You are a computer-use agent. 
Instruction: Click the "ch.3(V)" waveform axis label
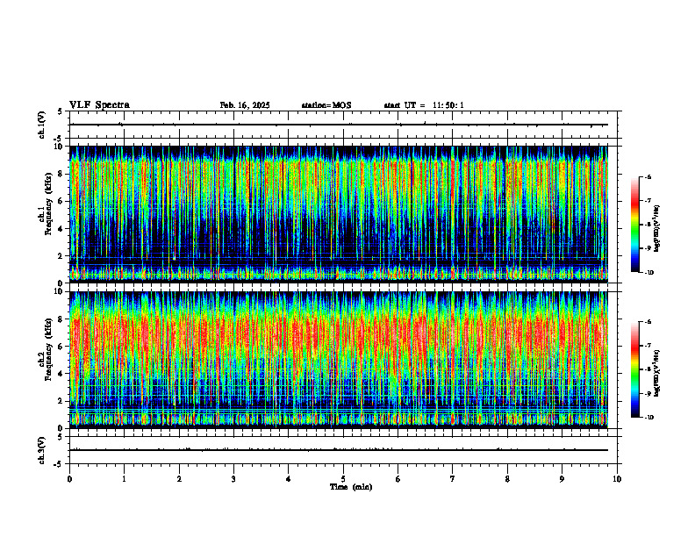(41, 450)
